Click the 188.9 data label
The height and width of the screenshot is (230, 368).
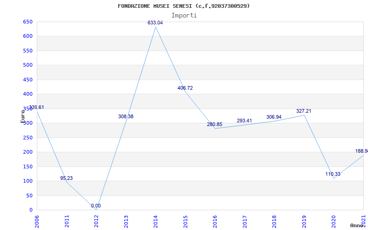[x=362, y=151]
